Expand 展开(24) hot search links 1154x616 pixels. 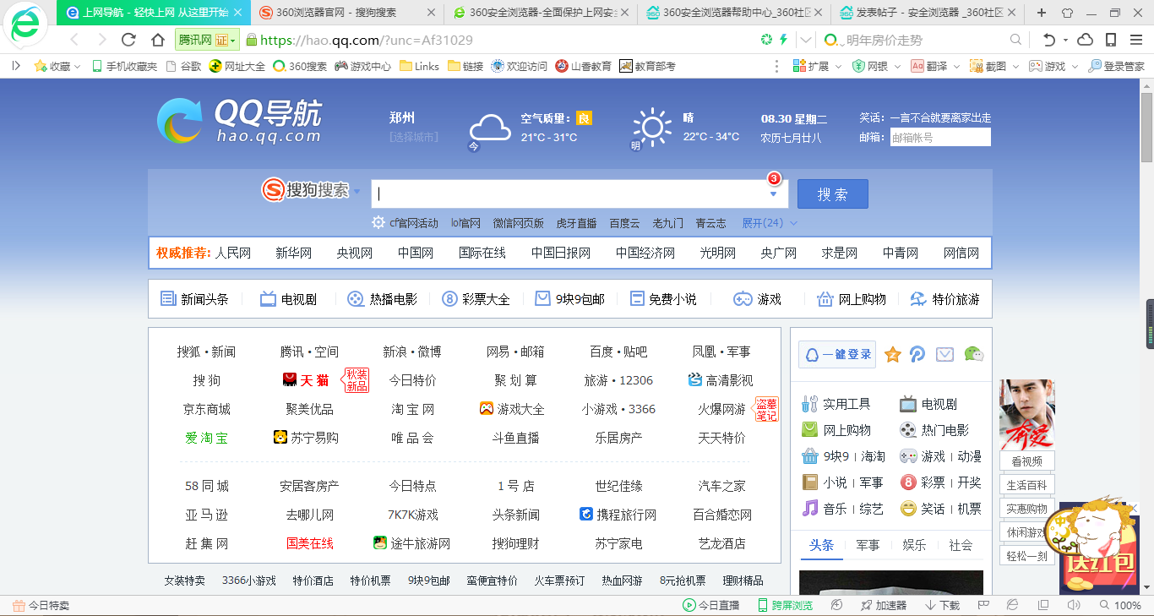[770, 223]
